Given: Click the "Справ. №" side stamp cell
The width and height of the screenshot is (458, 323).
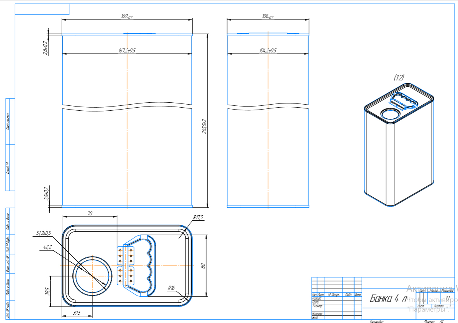Looking at the screenshot, I should 8,168.
